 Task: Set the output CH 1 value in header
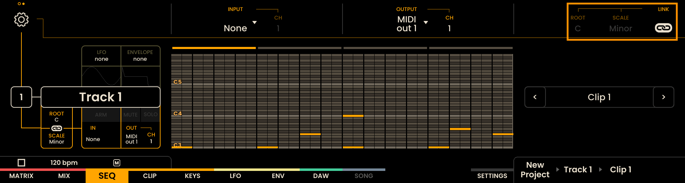(x=449, y=28)
